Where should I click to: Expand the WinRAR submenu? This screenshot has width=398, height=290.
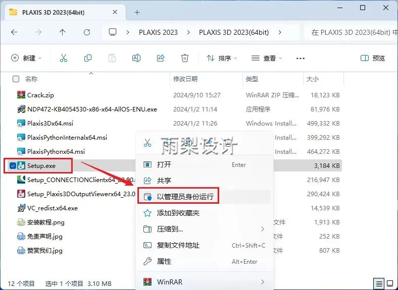pos(263,282)
